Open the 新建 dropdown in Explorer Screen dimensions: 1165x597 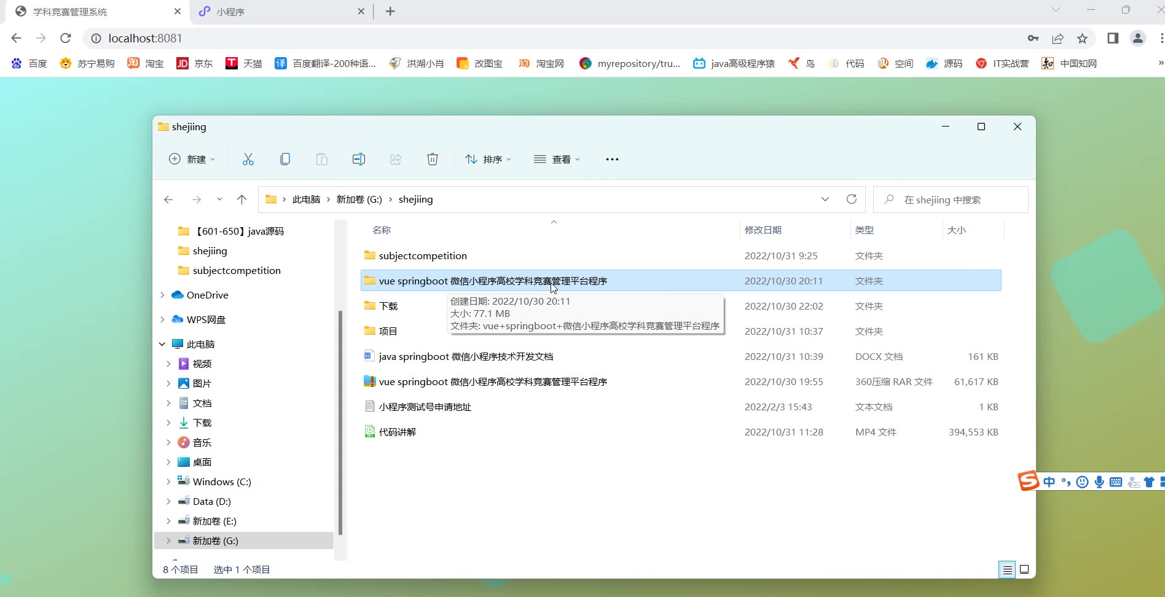pyautogui.click(x=192, y=159)
